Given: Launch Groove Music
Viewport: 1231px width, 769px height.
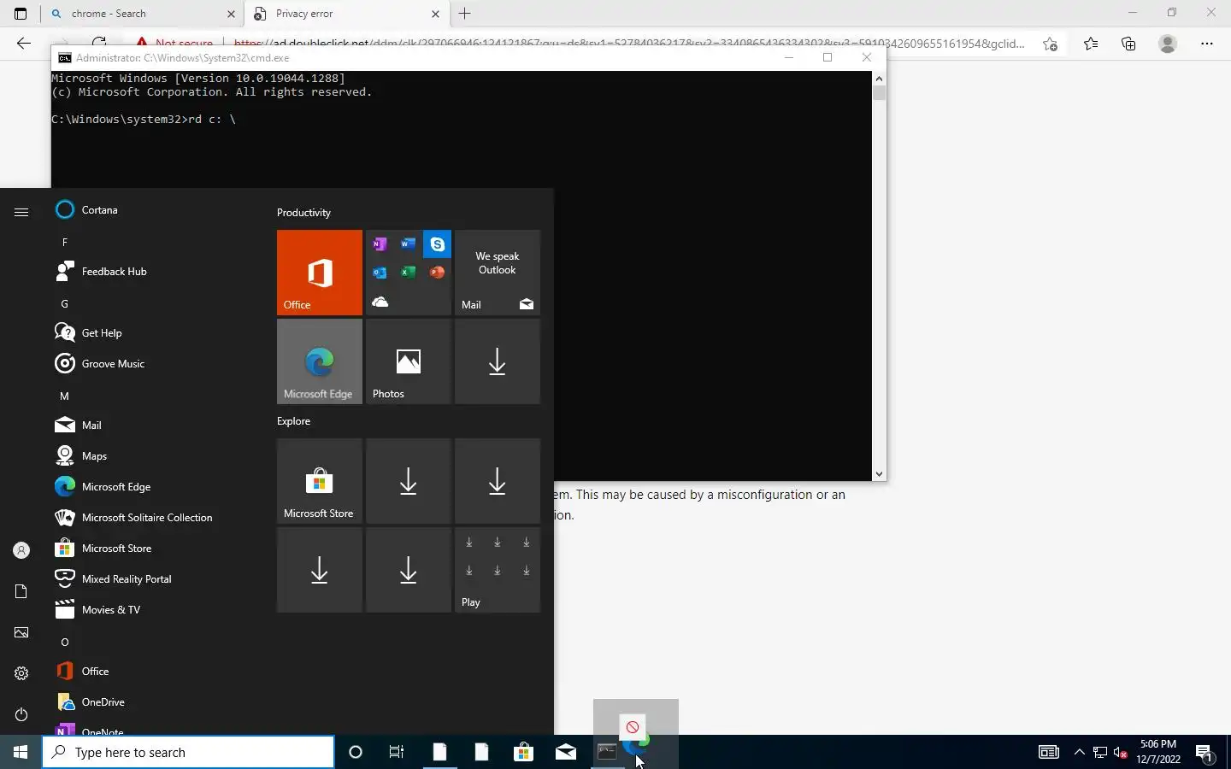Looking at the screenshot, I should pyautogui.click(x=152, y=364).
